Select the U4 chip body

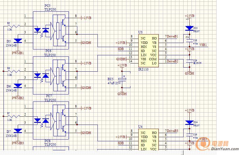[149, 139]
